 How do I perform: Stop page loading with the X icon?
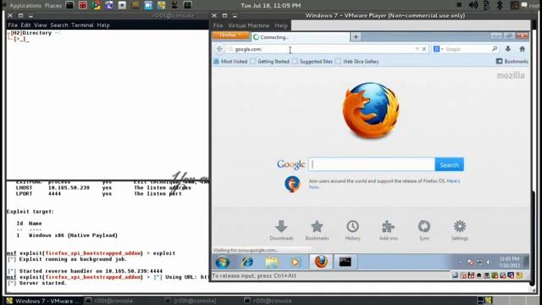pos(424,49)
